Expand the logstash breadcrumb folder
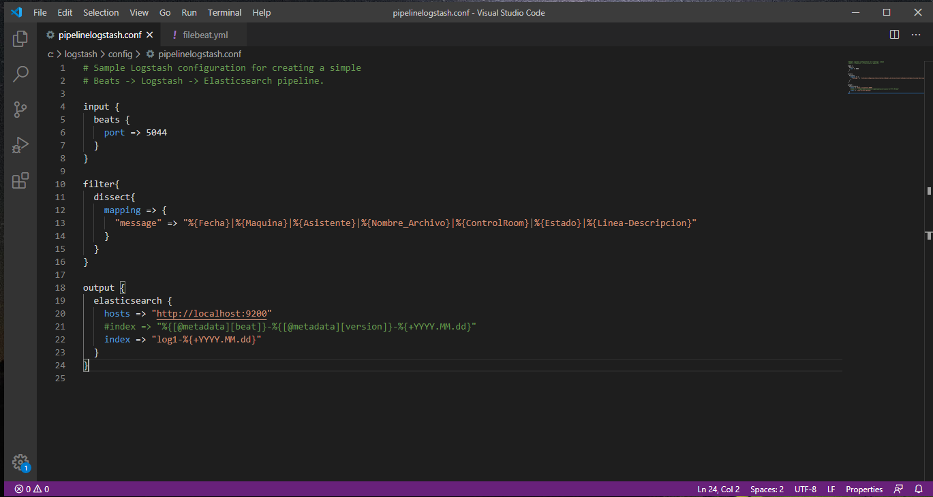Image resolution: width=933 pixels, height=497 pixels. 80,54
